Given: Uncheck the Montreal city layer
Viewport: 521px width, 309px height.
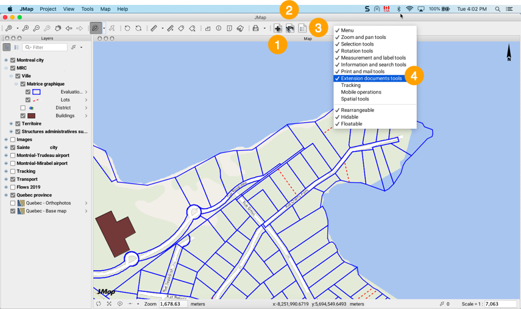Looking at the screenshot, I should coord(12,60).
